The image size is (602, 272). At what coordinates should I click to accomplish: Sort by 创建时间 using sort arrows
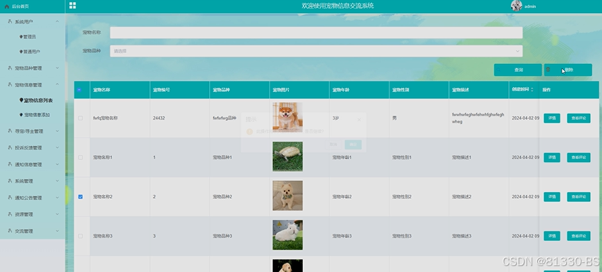point(532,90)
